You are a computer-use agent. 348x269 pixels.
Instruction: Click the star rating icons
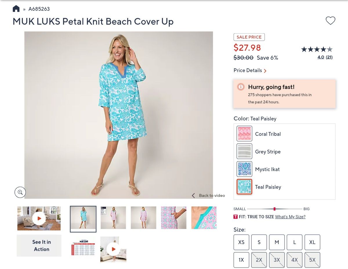[x=317, y=49]
